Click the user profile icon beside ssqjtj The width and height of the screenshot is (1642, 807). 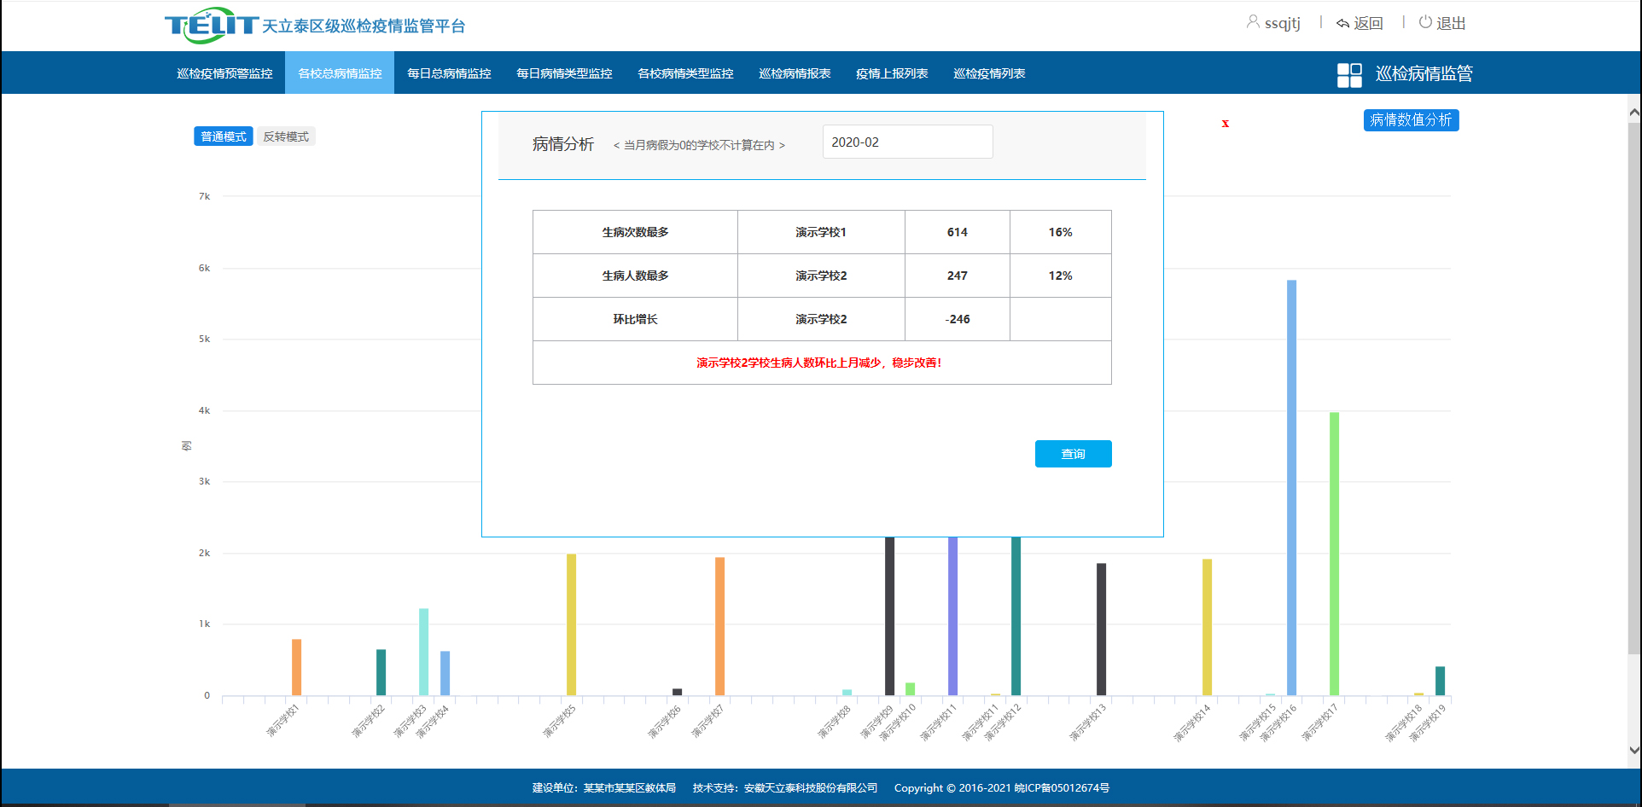(1253, 22)
